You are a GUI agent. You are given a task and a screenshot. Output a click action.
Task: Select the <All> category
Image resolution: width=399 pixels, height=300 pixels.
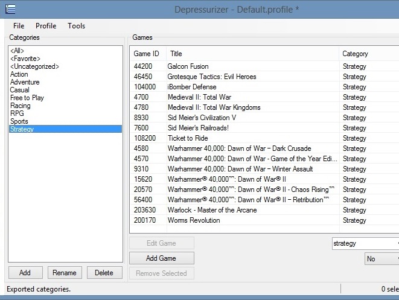[65, 51]
